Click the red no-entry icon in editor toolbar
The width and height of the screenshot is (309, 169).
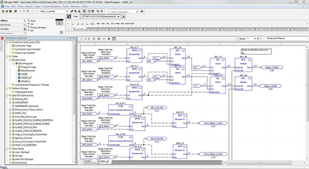point(99,39)
